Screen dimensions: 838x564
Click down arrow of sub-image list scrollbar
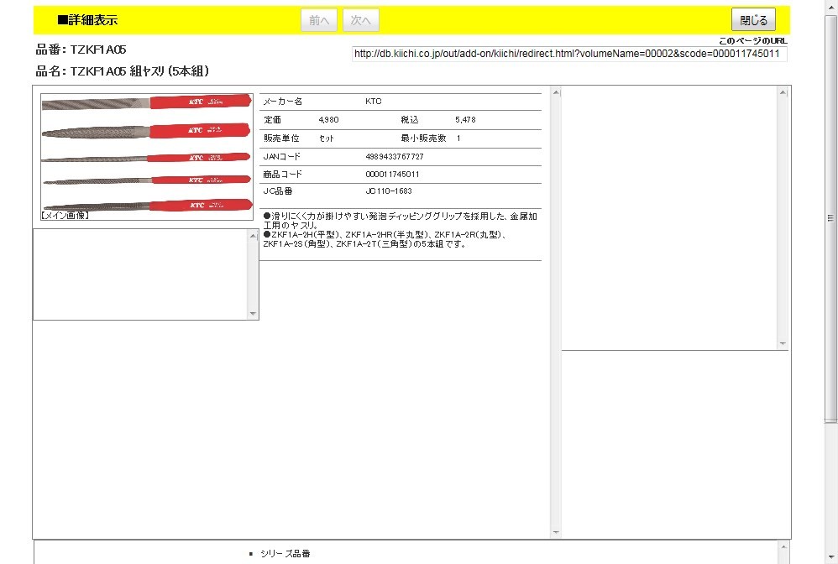point(253,314)
